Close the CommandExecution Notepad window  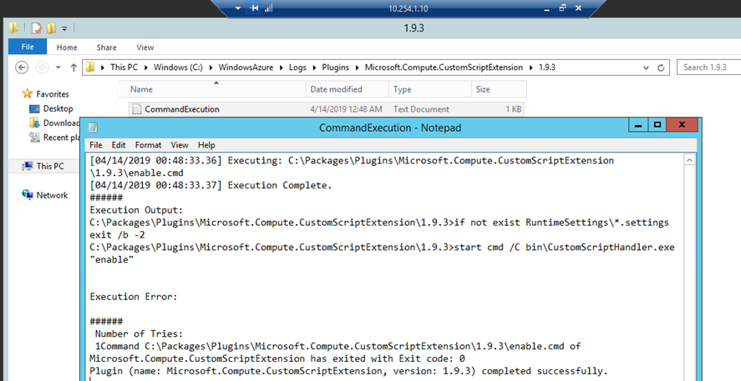(x=682, y=125)
